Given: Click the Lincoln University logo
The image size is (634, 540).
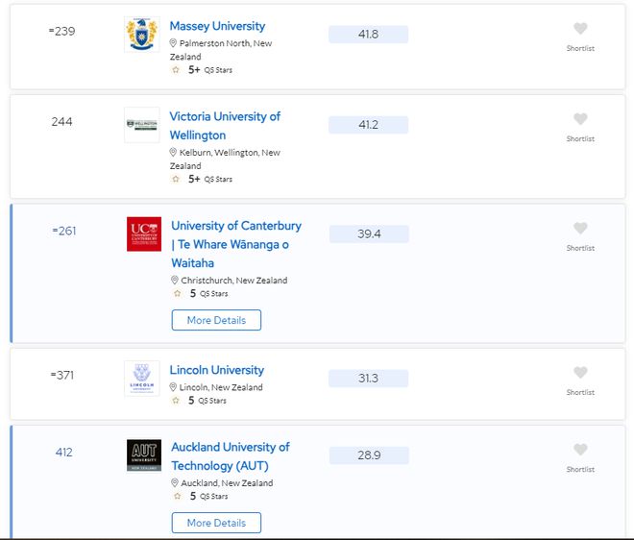Looking at the screenshot, I should pos(142,379).
